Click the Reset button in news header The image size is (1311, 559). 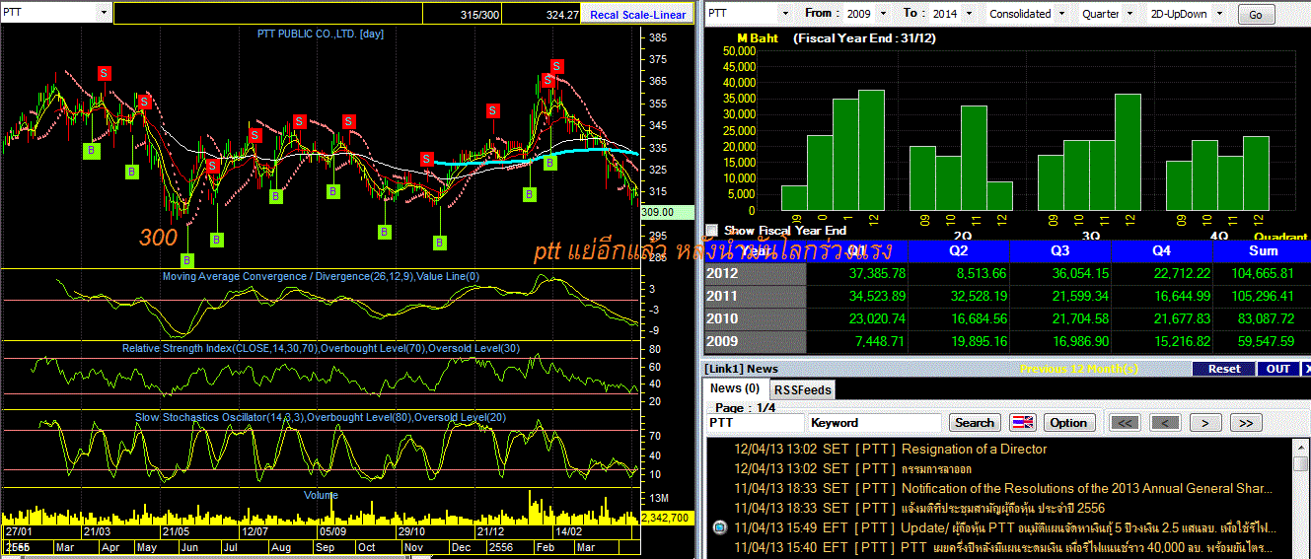[1224, 369]
